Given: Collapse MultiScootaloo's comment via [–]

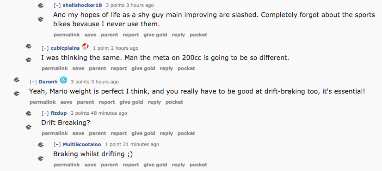Looking at the screenshot, I should [57, 144].
